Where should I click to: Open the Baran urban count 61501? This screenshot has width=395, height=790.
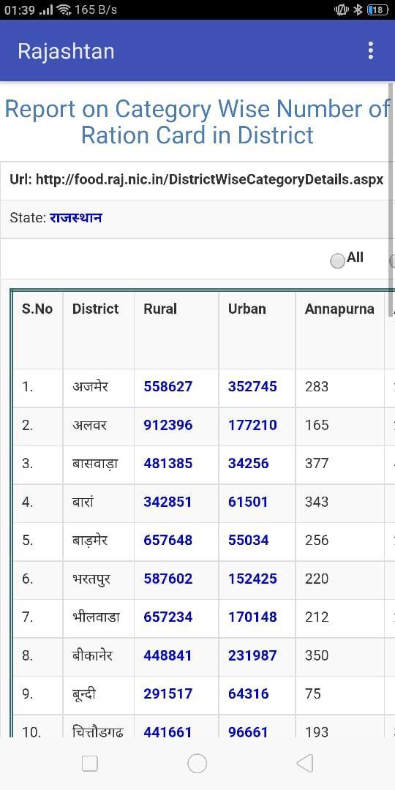click(248, 501)
